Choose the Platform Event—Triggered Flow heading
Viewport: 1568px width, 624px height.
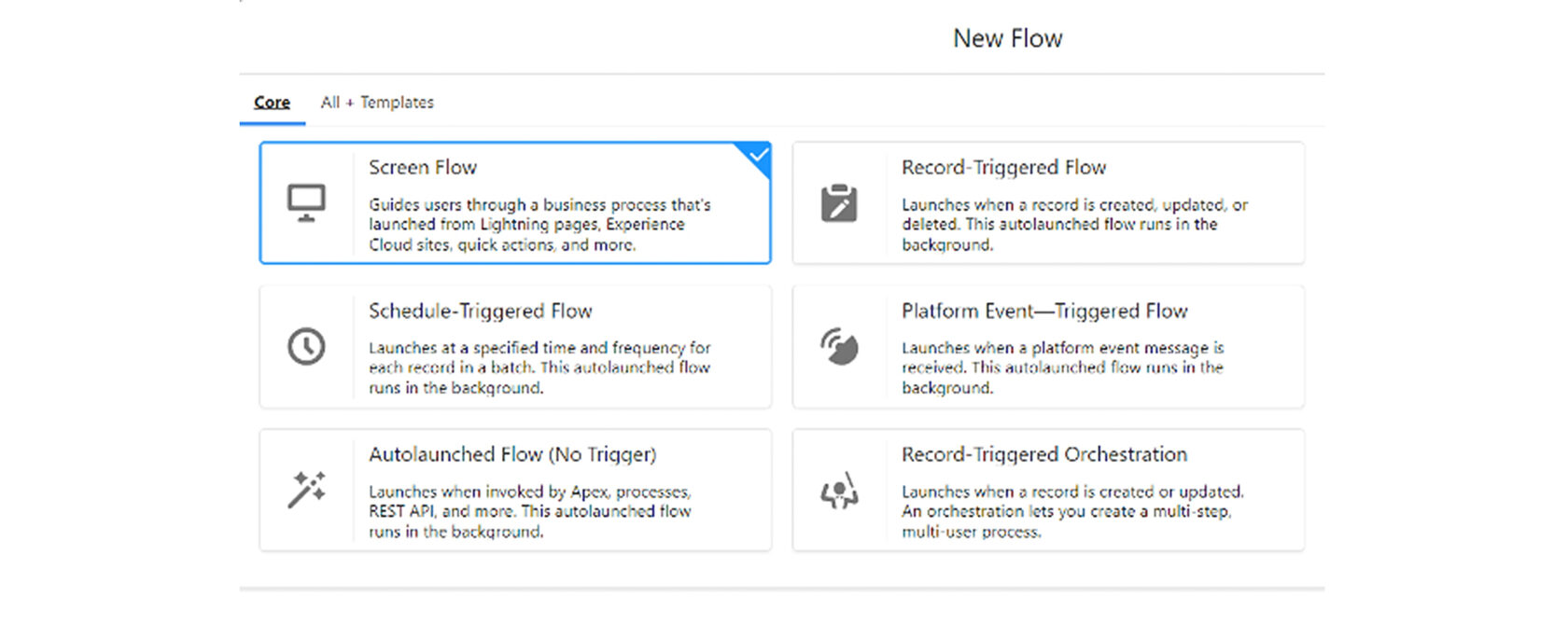[1044, 312]
